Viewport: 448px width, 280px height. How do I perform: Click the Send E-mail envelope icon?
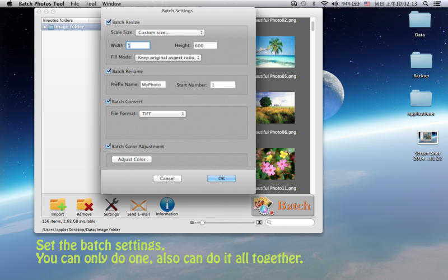138,206
